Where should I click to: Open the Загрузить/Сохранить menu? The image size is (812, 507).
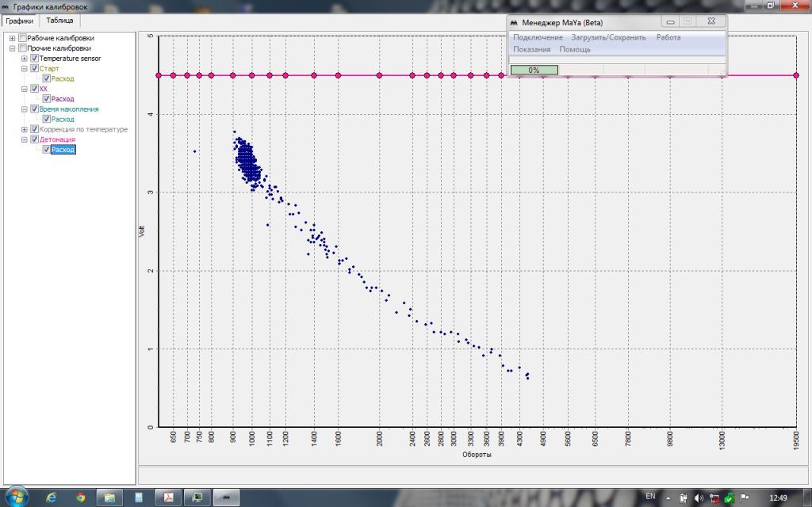(x=608, y=37)
